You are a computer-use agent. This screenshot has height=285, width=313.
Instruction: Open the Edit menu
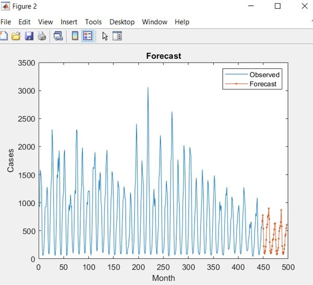tap(24, 22)
